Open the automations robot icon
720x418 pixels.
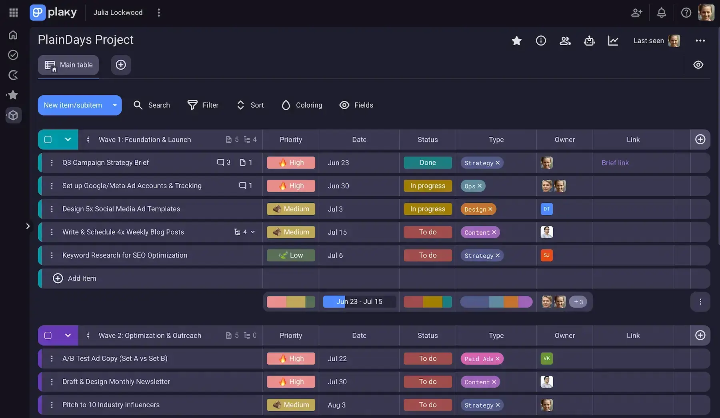point(589,41)
